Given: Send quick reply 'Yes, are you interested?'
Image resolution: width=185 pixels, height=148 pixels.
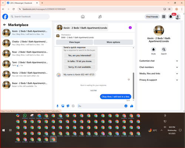Looking at the screenshot, I should point(80,55).
